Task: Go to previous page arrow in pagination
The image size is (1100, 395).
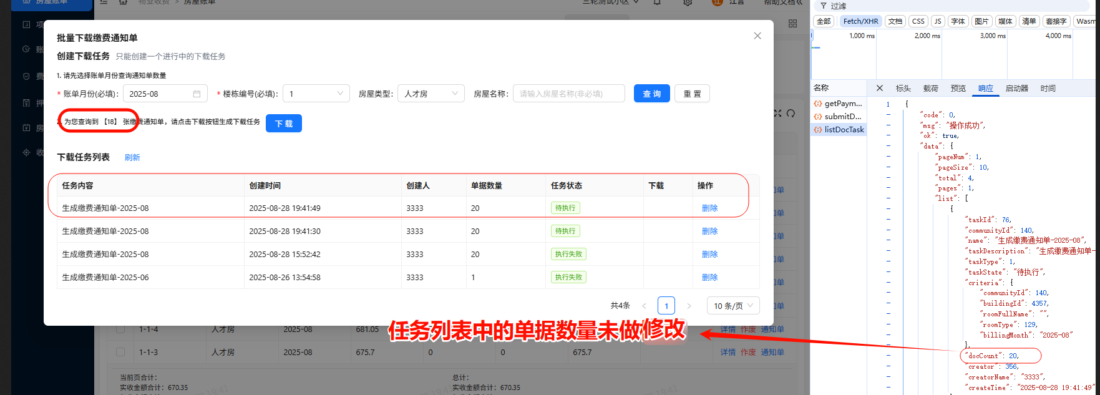Action: click(644, 306)
